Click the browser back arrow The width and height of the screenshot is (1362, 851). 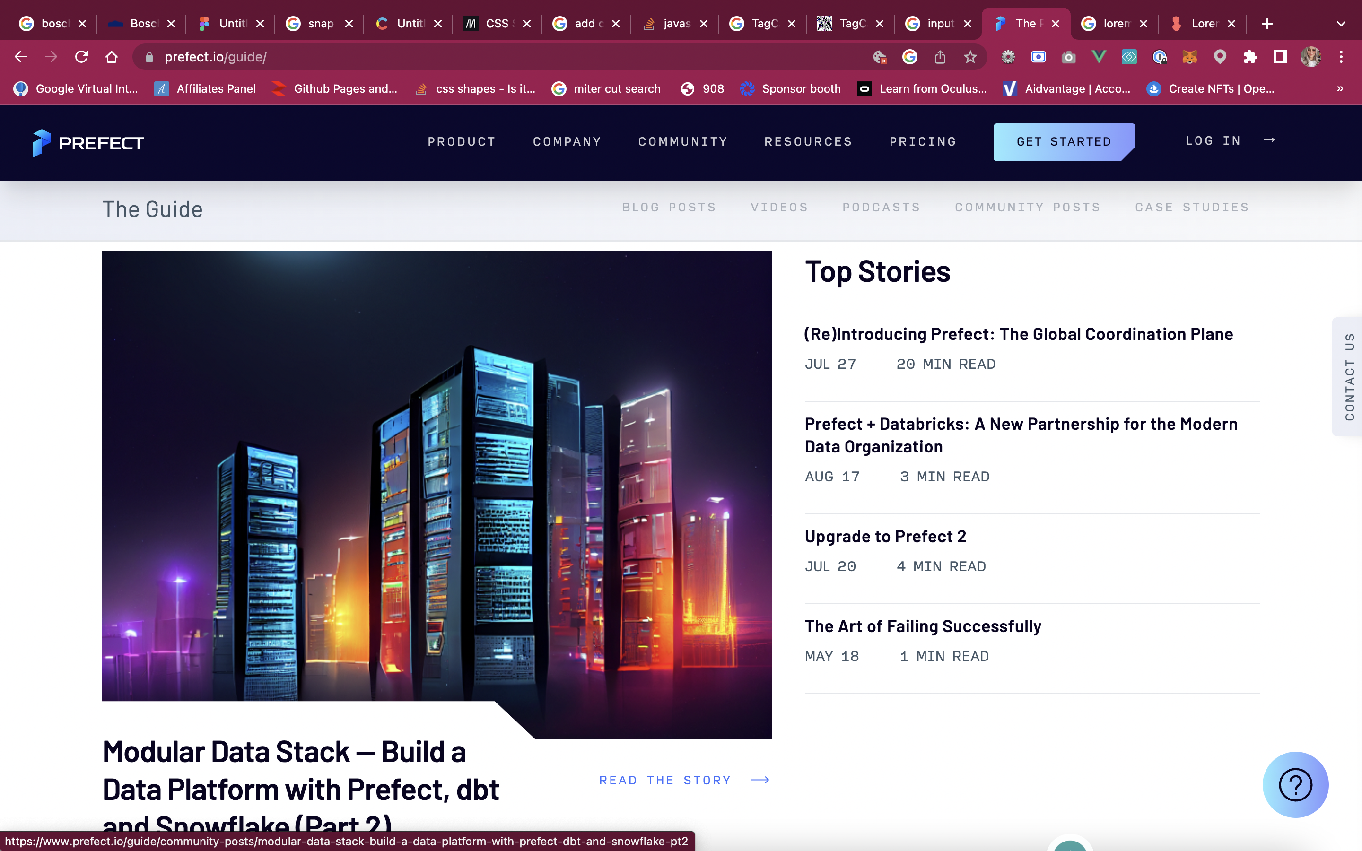(x=21, y=57)
